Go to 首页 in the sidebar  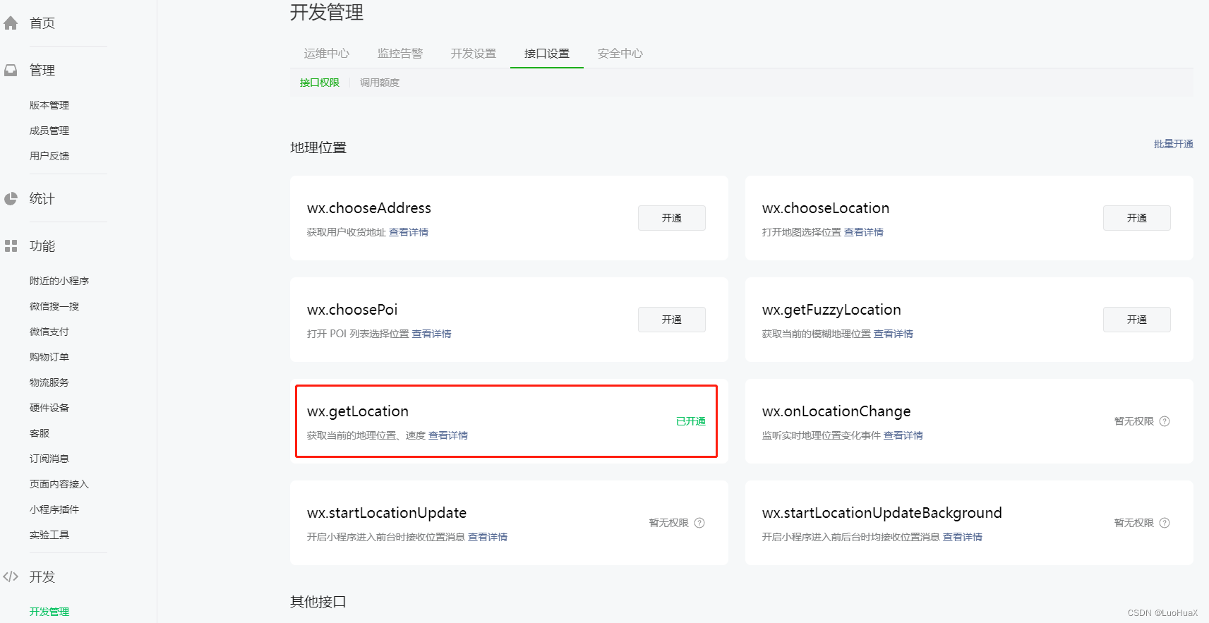click(42, 23)
